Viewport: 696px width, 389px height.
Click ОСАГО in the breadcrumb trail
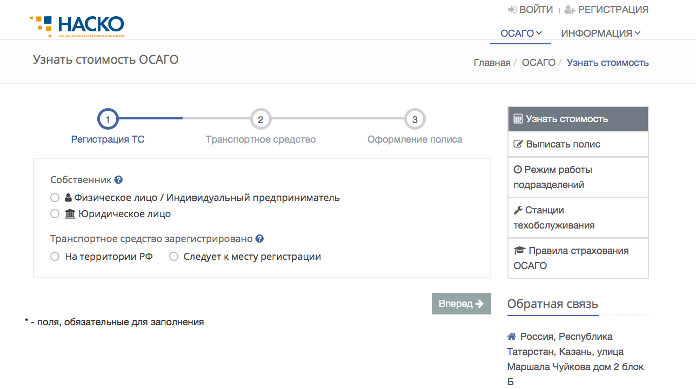pos(539,63)
